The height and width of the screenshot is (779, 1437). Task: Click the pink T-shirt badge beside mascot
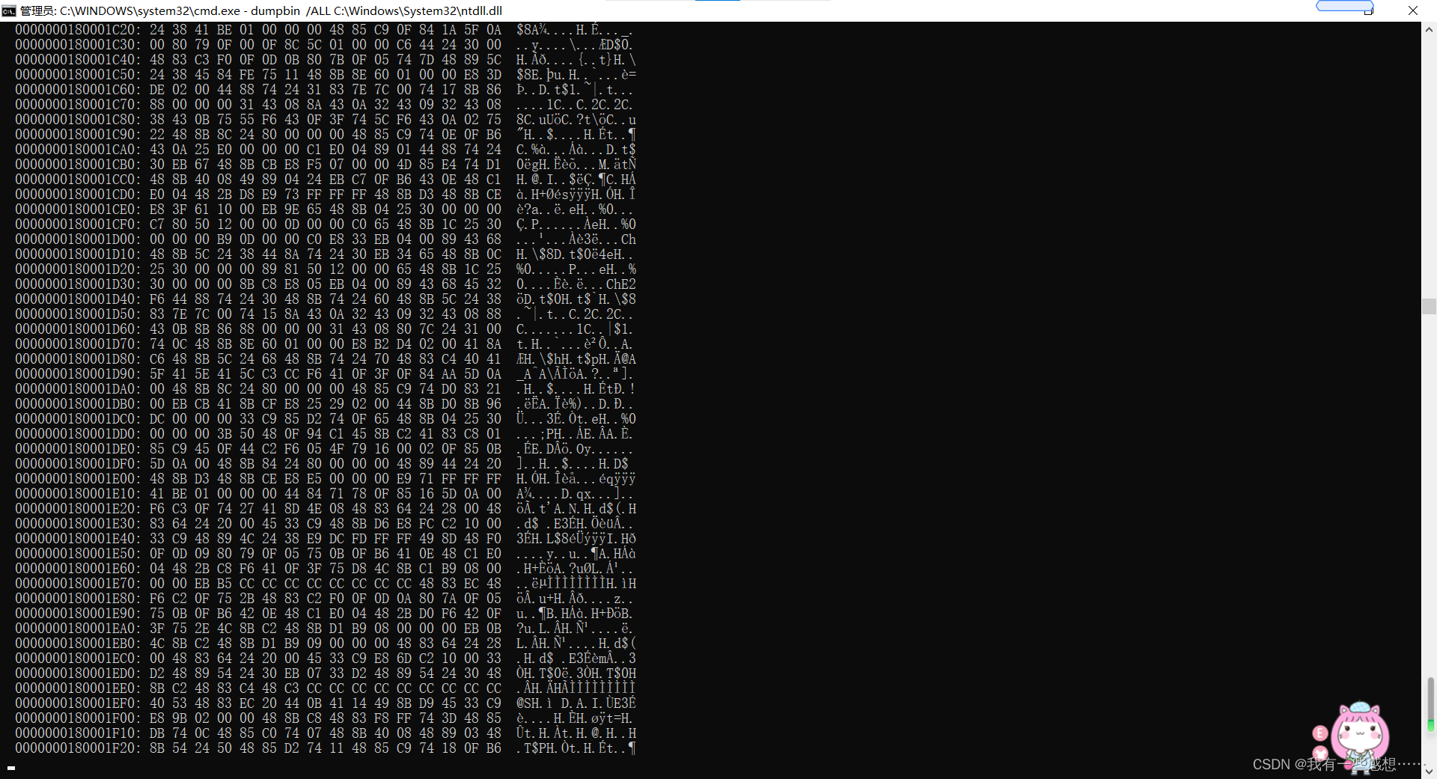point(1320,753)
